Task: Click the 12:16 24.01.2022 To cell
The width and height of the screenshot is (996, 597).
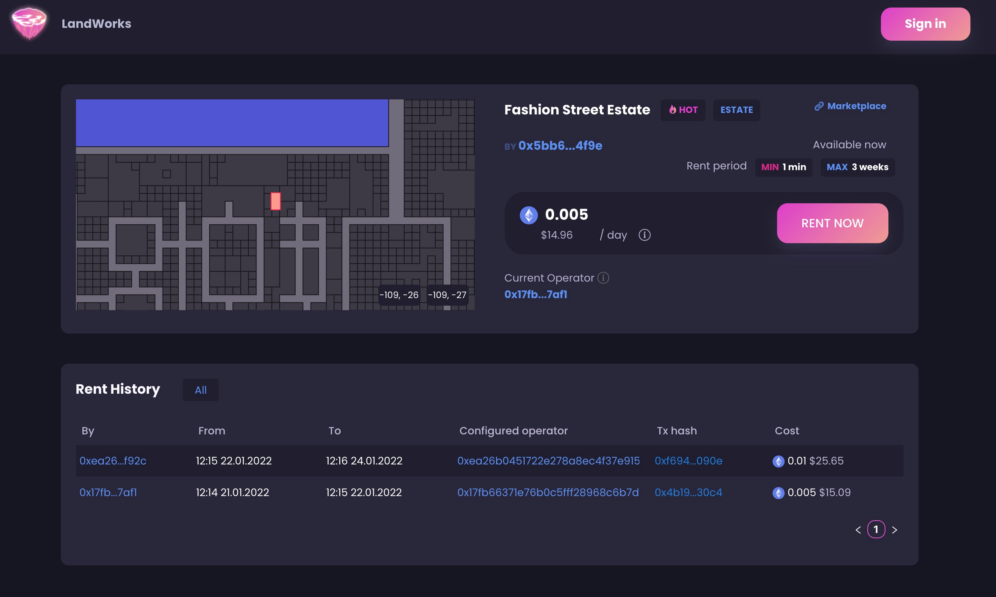Action: [364, 461]
